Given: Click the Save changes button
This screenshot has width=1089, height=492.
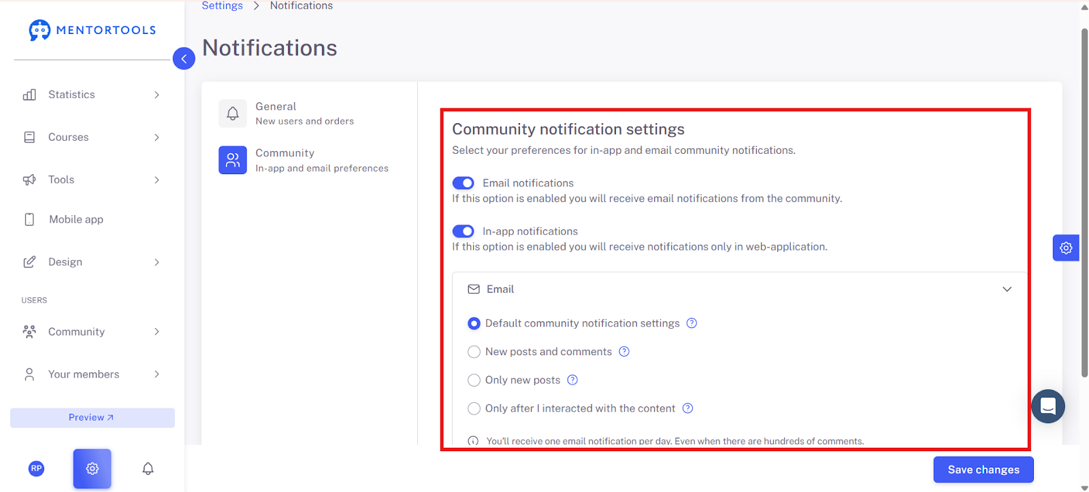Looking at the screenshot, I should 984,470.
